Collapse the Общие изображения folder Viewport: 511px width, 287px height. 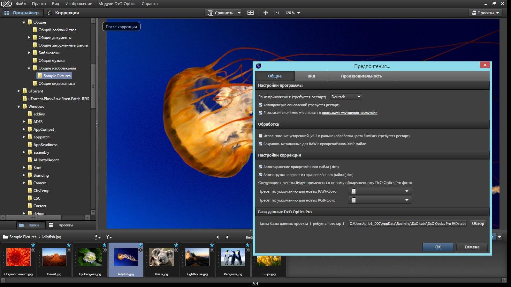(x=29, y=68)
